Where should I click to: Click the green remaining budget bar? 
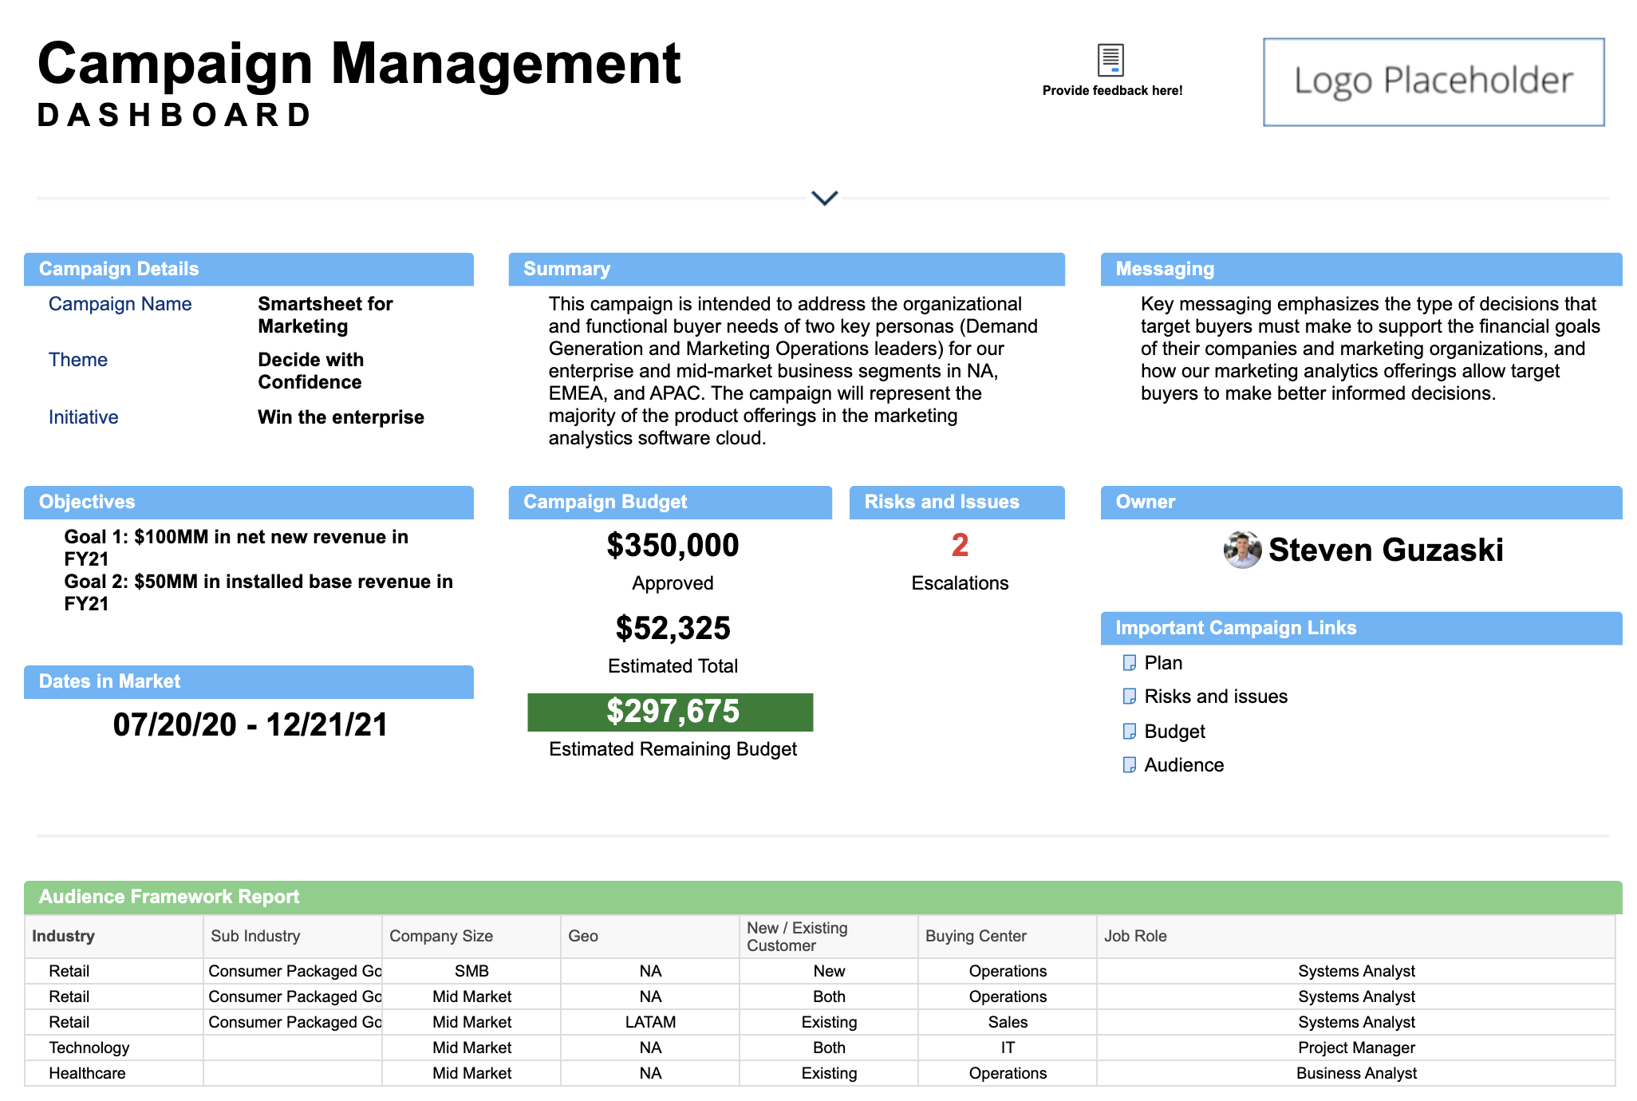click(x=671, y=712)
